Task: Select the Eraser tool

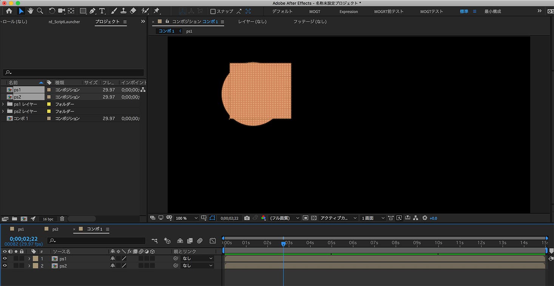Action: [133, 11]
